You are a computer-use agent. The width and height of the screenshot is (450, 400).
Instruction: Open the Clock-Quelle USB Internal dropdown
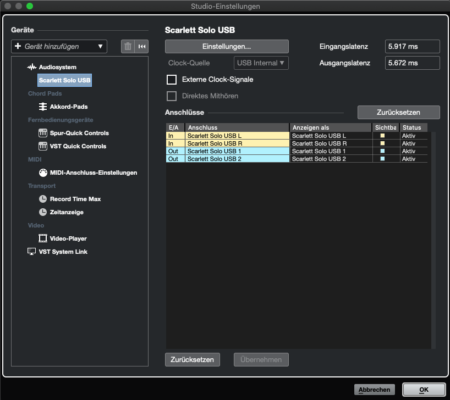pos(261,63)
